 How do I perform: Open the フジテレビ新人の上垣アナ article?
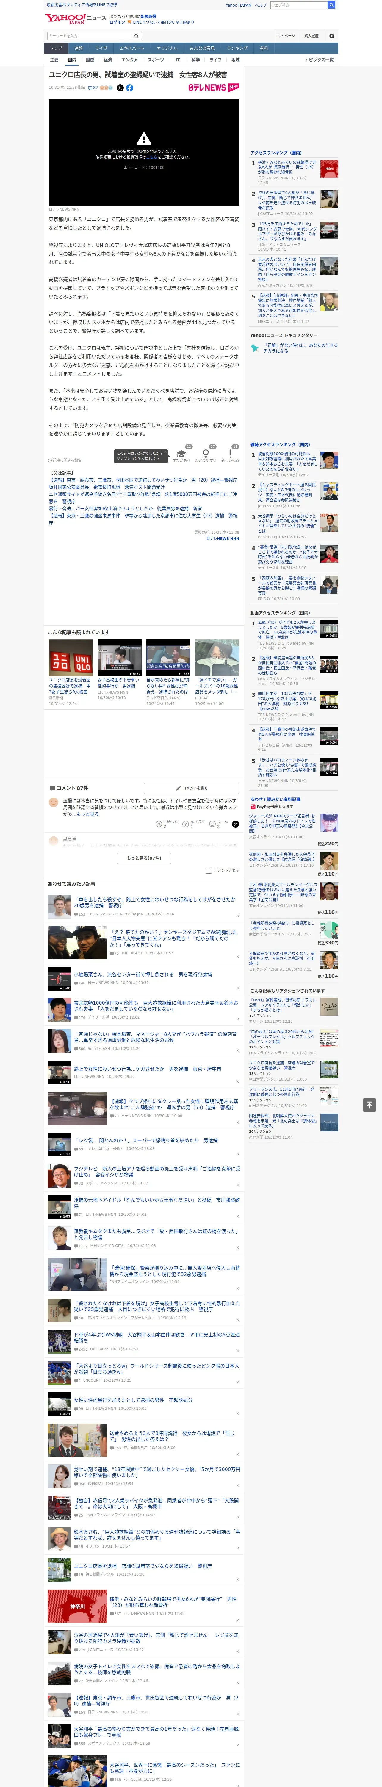157,1171
